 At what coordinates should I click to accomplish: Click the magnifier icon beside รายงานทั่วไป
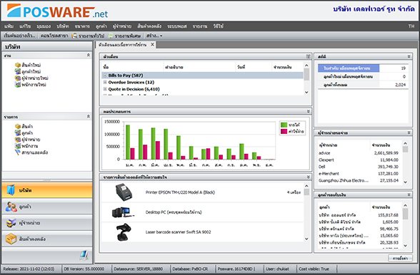[x=75, y=36]
